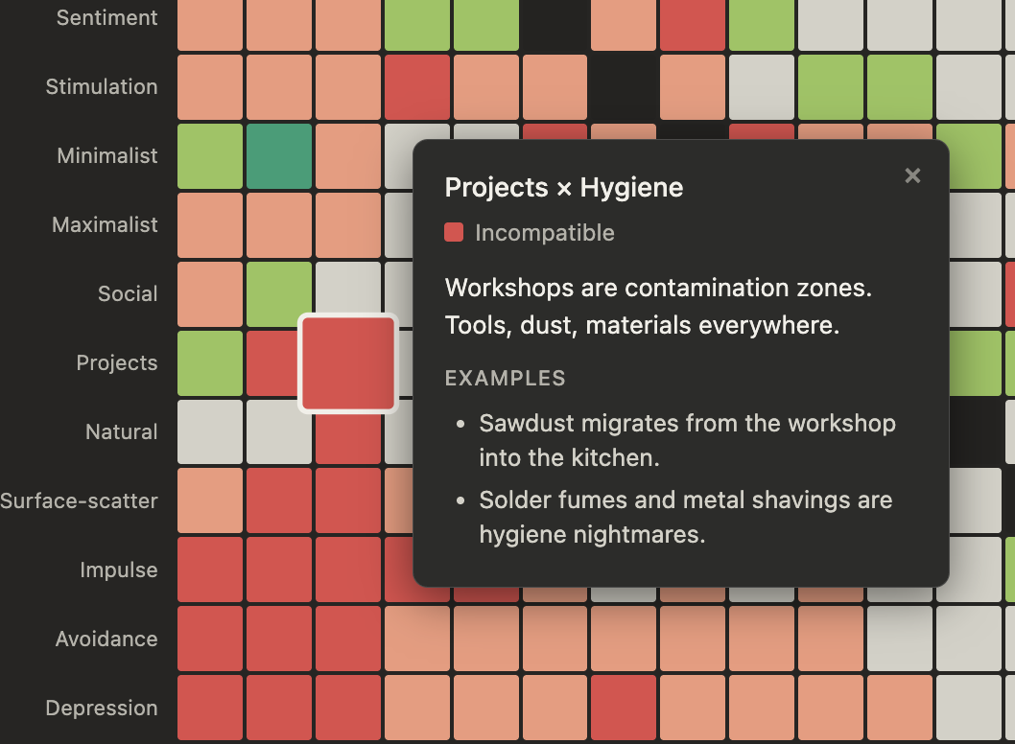Click the Projects row label
The image size is (1015, 744).
tap(117, 363)
